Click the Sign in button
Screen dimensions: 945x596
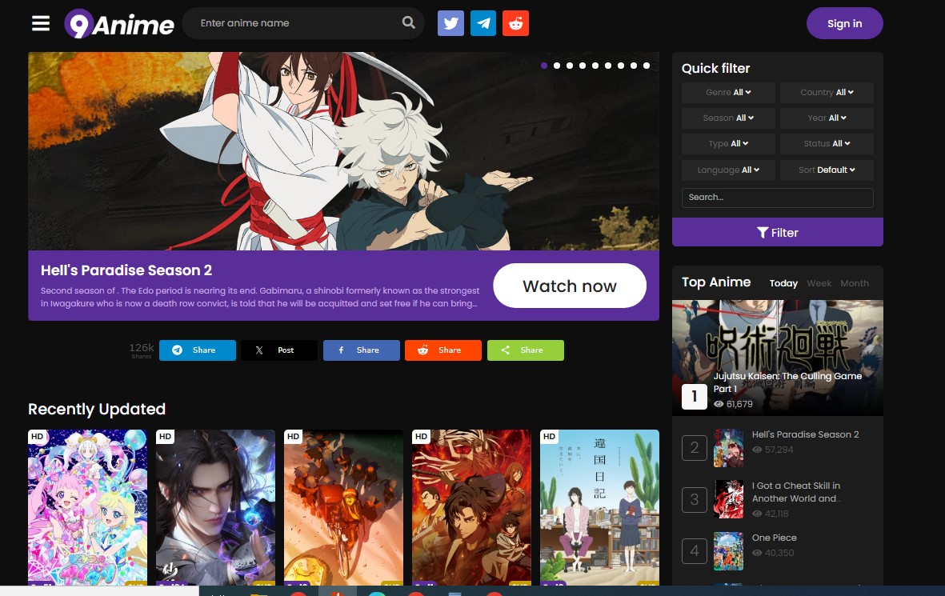click(x=844, y=23)
